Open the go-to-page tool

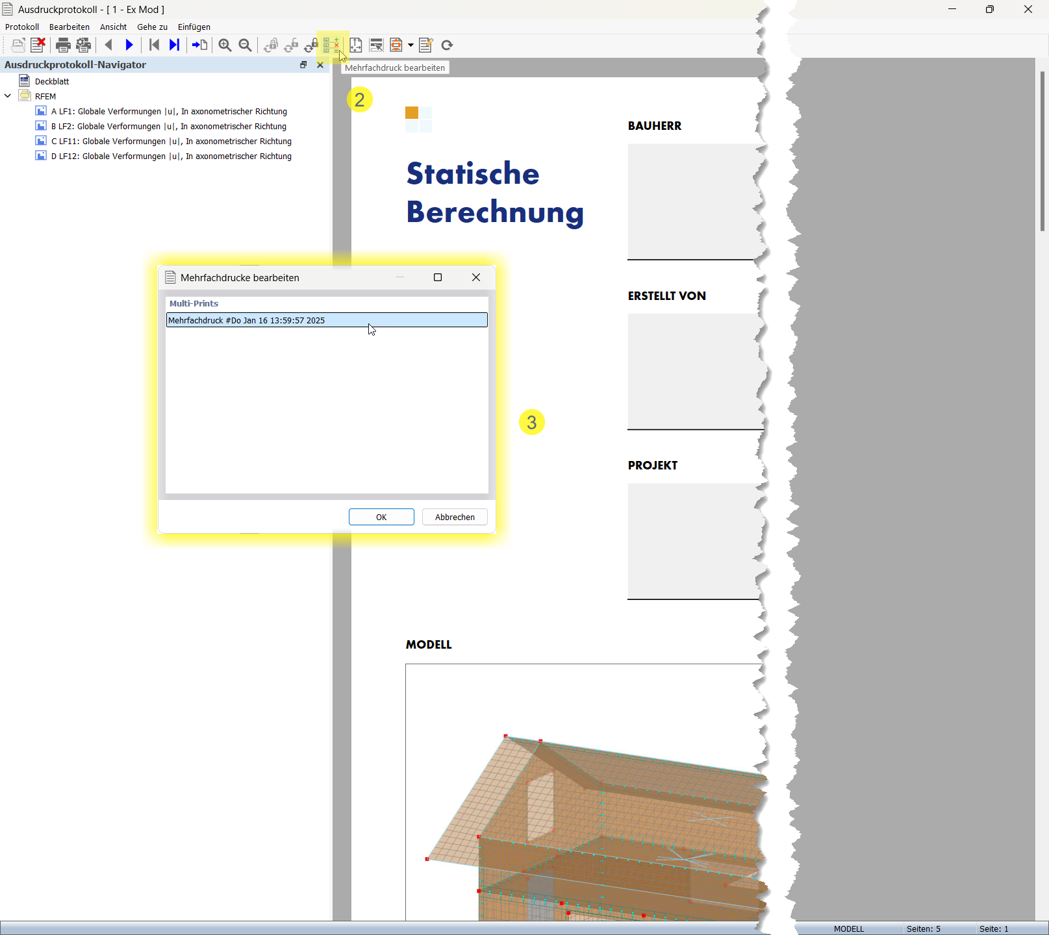click(200, 45)
